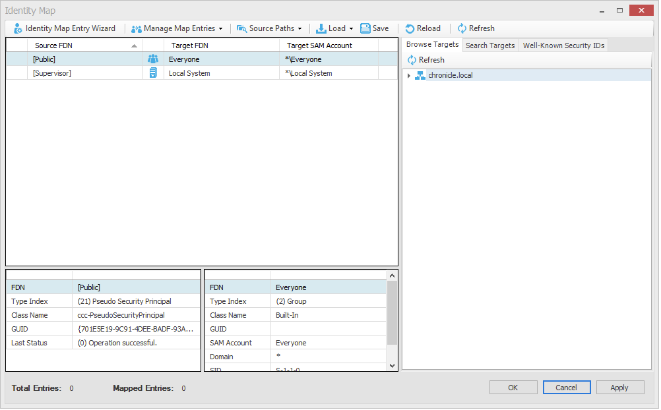Click the Save disk icon

pos(365,28)
